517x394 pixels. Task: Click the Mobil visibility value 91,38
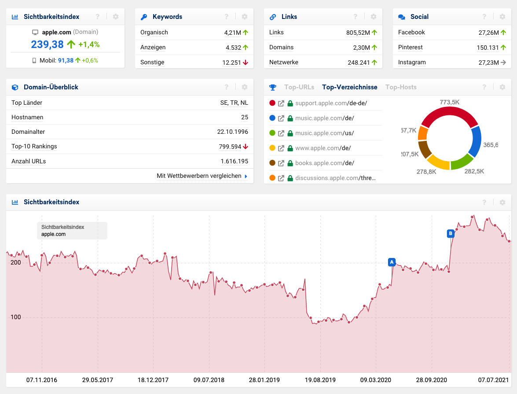[x=66, y=61]
